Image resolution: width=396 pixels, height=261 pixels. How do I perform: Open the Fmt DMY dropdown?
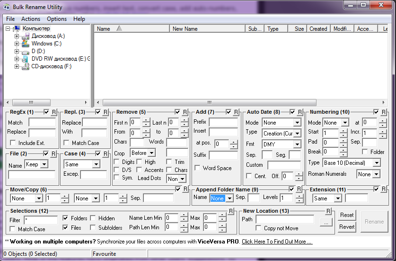(297, 144)
